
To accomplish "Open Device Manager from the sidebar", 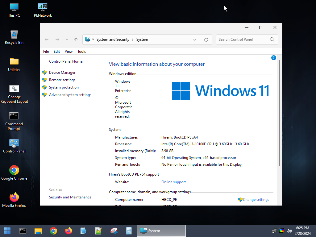I will [x=62, y=72].
